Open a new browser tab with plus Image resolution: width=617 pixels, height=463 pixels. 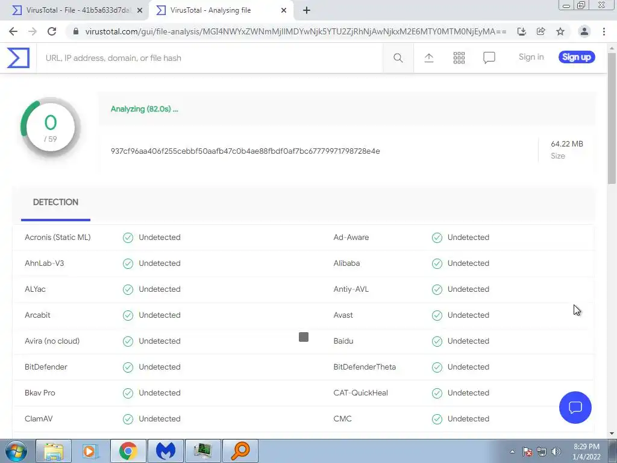pos(307,10)
